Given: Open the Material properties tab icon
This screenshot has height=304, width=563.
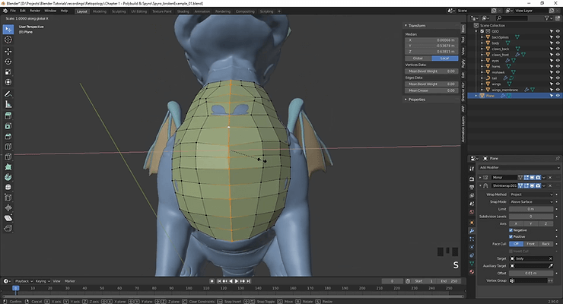Looking at the screenshot, I should (472, 272).
